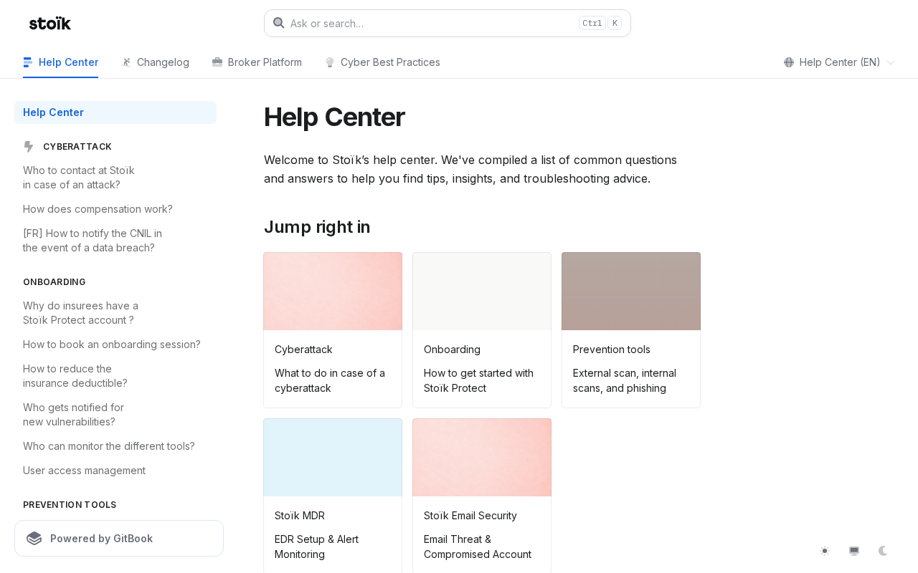Open How does compensation work? article
Image resolution: width=918 pixels, height=573 pixels.
click(98, 209)
